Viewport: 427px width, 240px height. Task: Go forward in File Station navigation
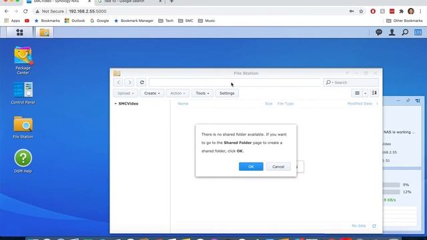(x=129, y=82)
